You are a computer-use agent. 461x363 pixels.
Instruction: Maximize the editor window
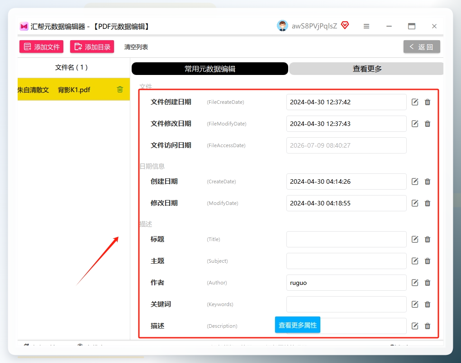[412, 26]
